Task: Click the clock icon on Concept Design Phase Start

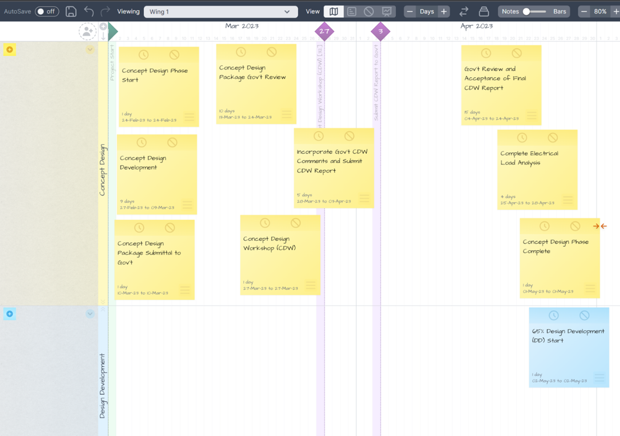Action: (x=143, y=55)
